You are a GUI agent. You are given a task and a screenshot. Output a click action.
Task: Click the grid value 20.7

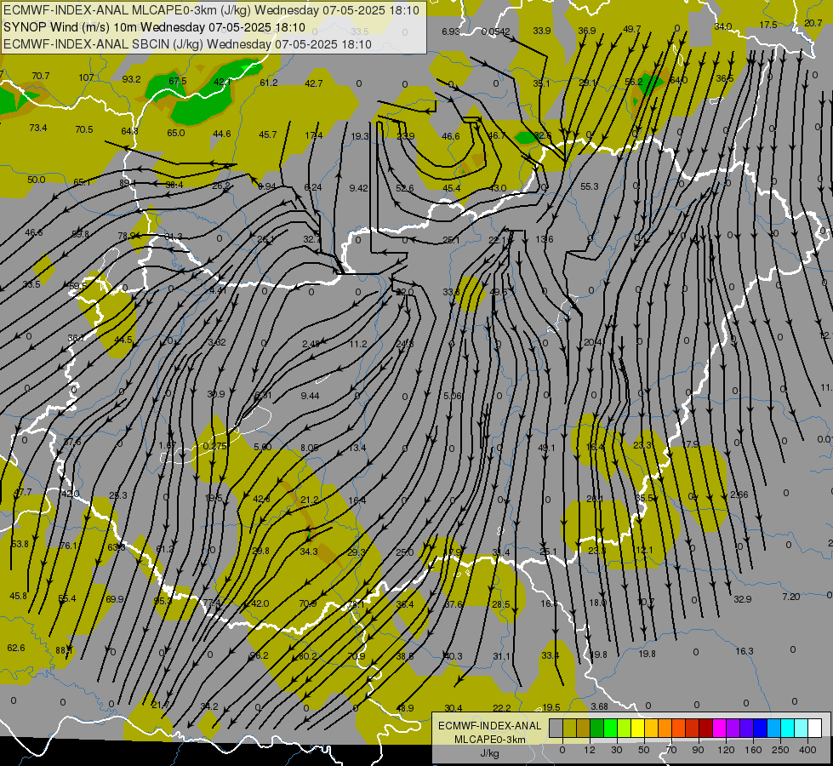pyautogui.click(x=813, y=23)
